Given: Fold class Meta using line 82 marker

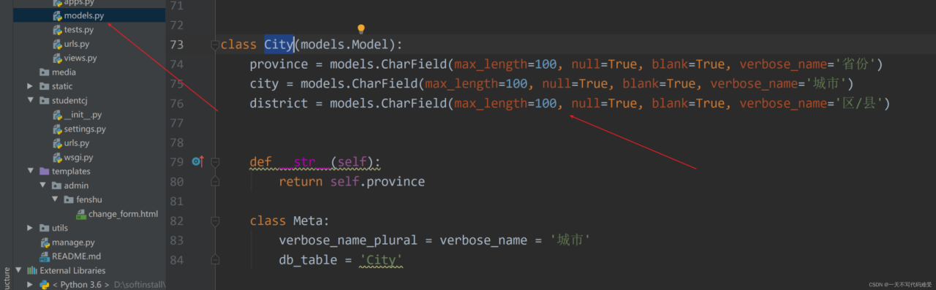Looking at the screenshot, I should coord(215,221).
